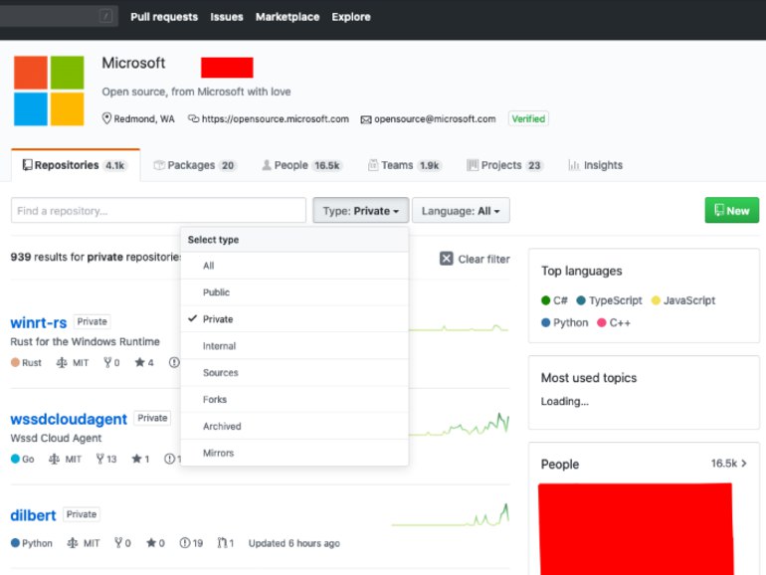This screenshot has width=766, height=575.
Task: Click the Python language dot for dilbert
Action: click(x=15, y=543)
